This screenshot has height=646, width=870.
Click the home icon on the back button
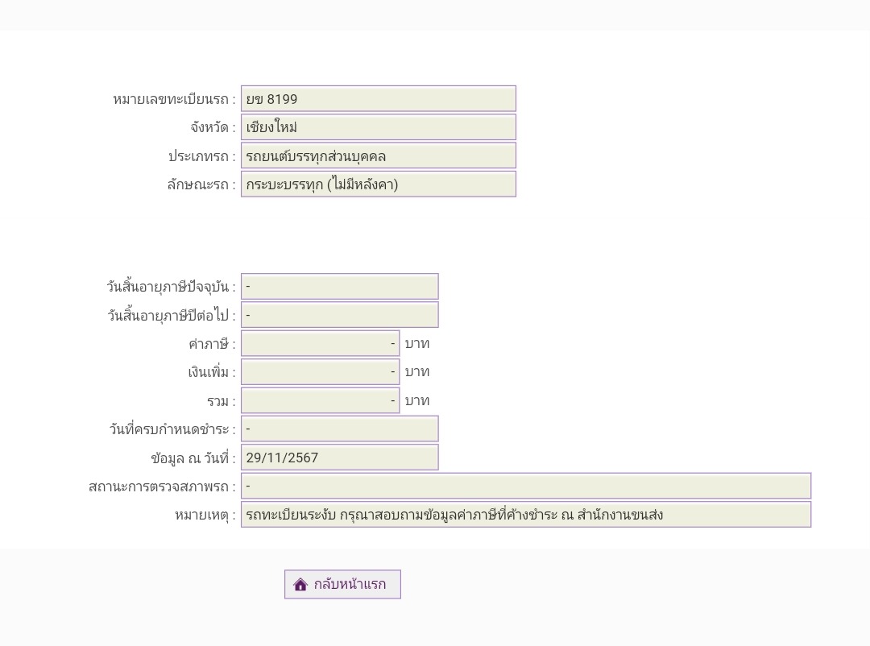pos(300,585)
